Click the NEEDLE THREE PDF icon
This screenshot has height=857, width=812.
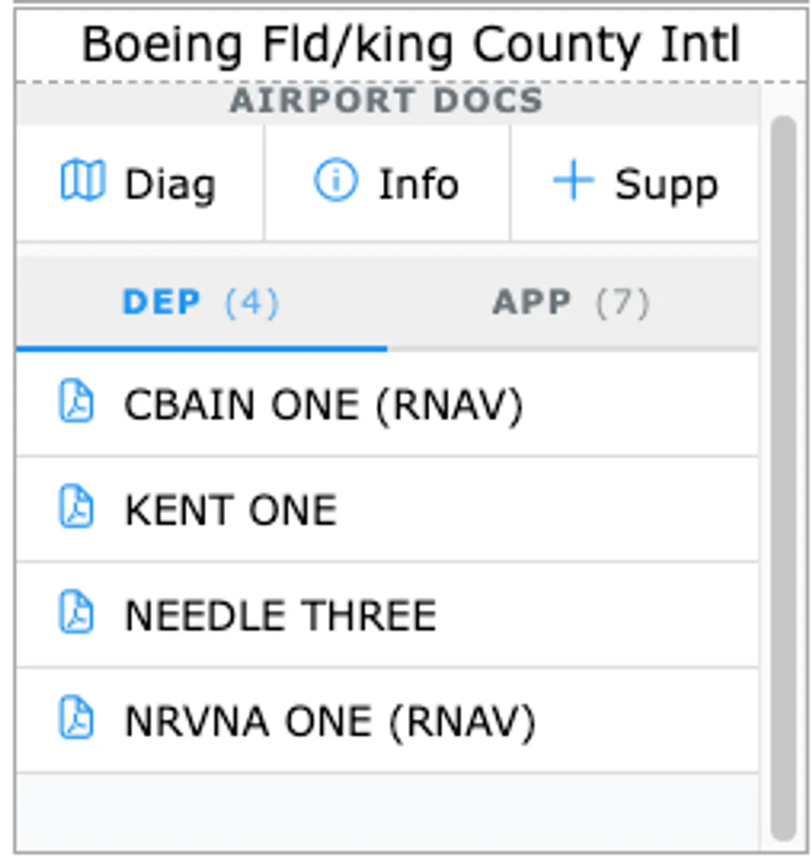point(77,613)
